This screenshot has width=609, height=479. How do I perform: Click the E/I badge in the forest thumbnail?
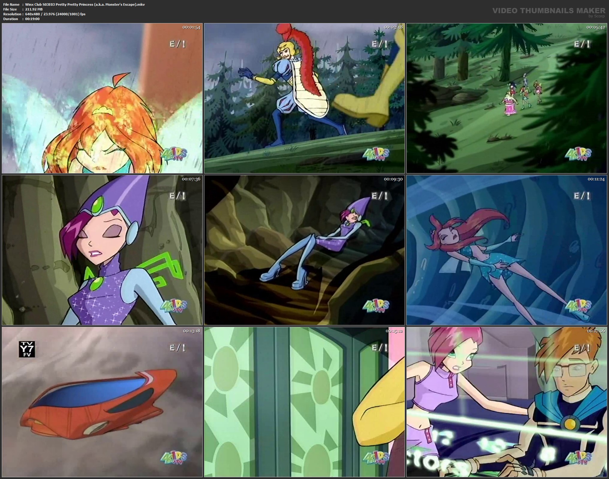point(582,44)
